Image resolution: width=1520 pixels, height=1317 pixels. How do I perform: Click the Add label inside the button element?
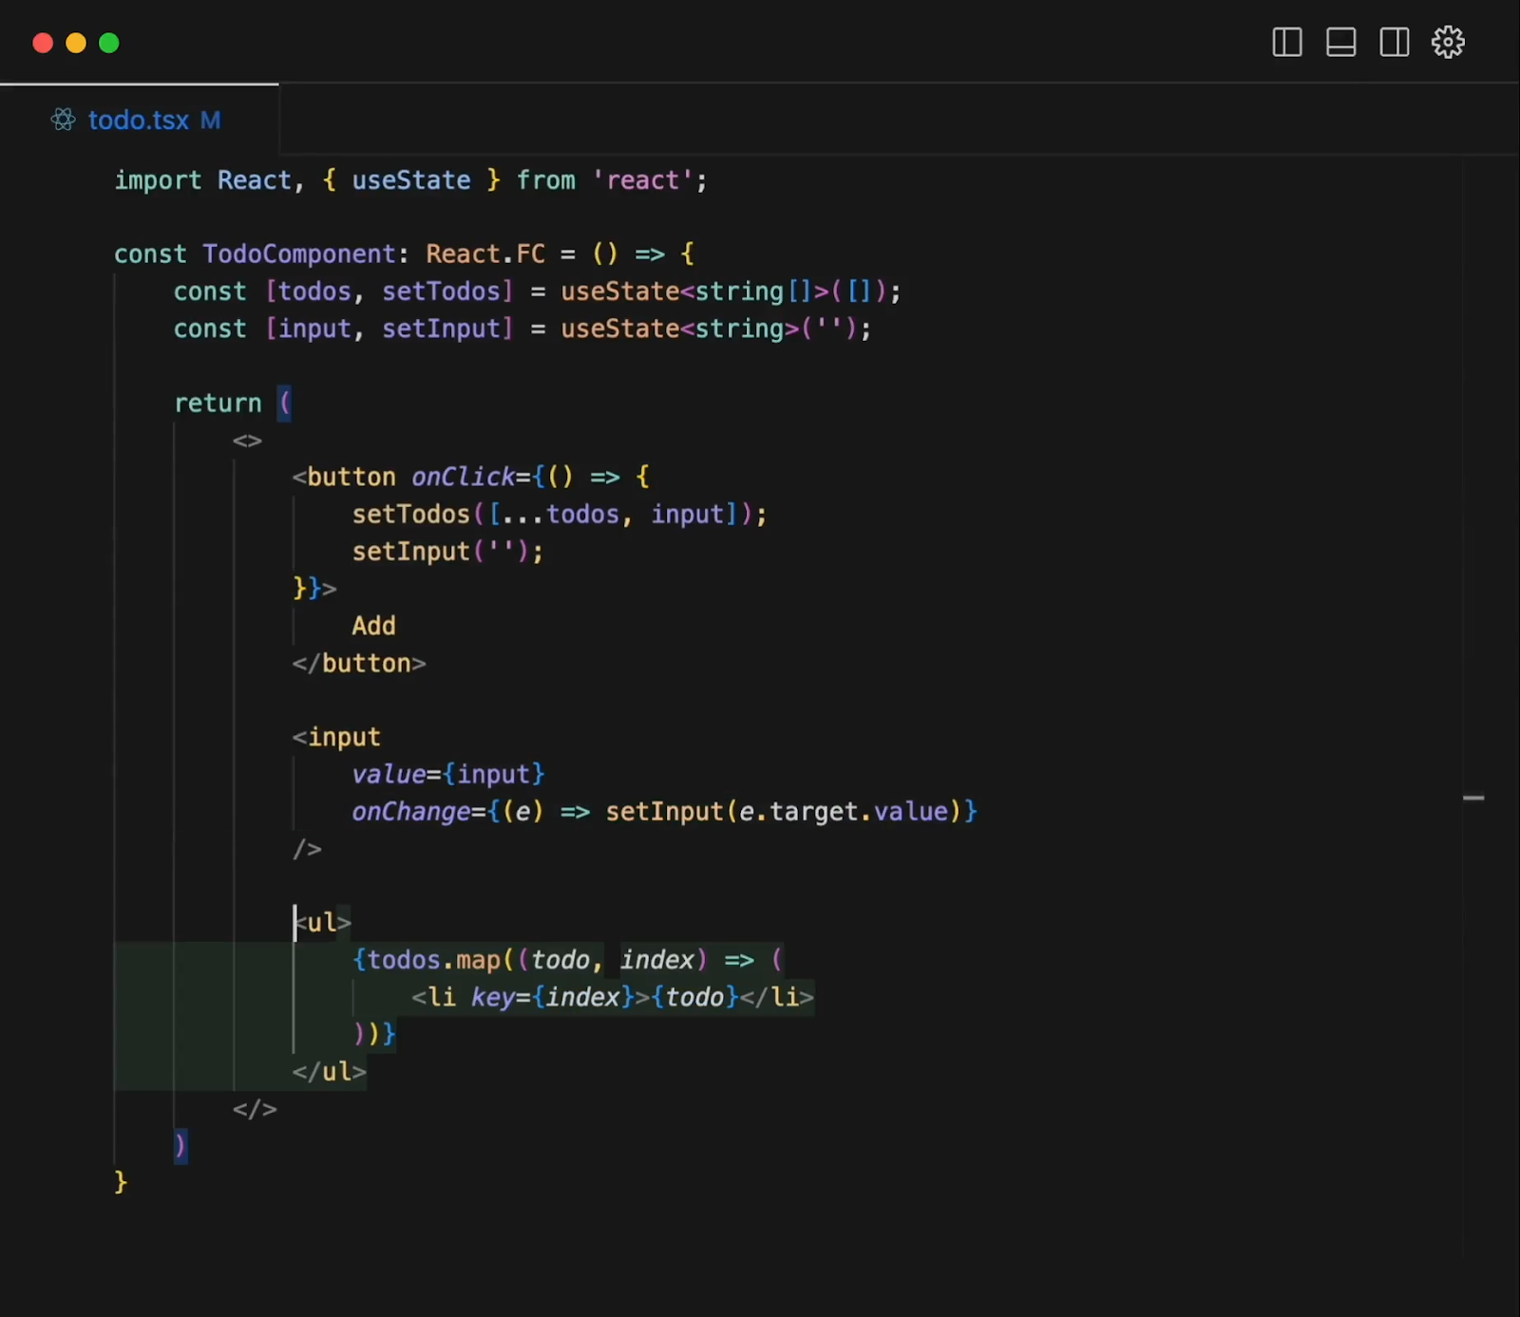tap(373, 625)
